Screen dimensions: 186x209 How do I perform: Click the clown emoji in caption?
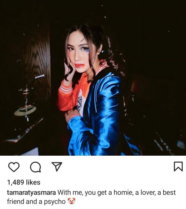click(71, 201)
